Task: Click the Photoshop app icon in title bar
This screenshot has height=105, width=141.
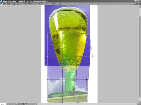Action: tap(1, 1)
